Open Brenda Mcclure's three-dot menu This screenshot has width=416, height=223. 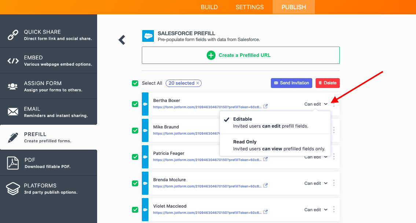(334, 183)
